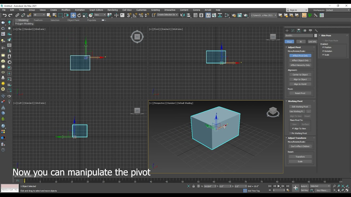351x197 pixels.
Task: Play the animation
Action: (279, 186)
